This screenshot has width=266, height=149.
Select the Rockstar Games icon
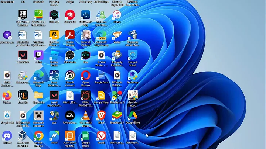54,35
